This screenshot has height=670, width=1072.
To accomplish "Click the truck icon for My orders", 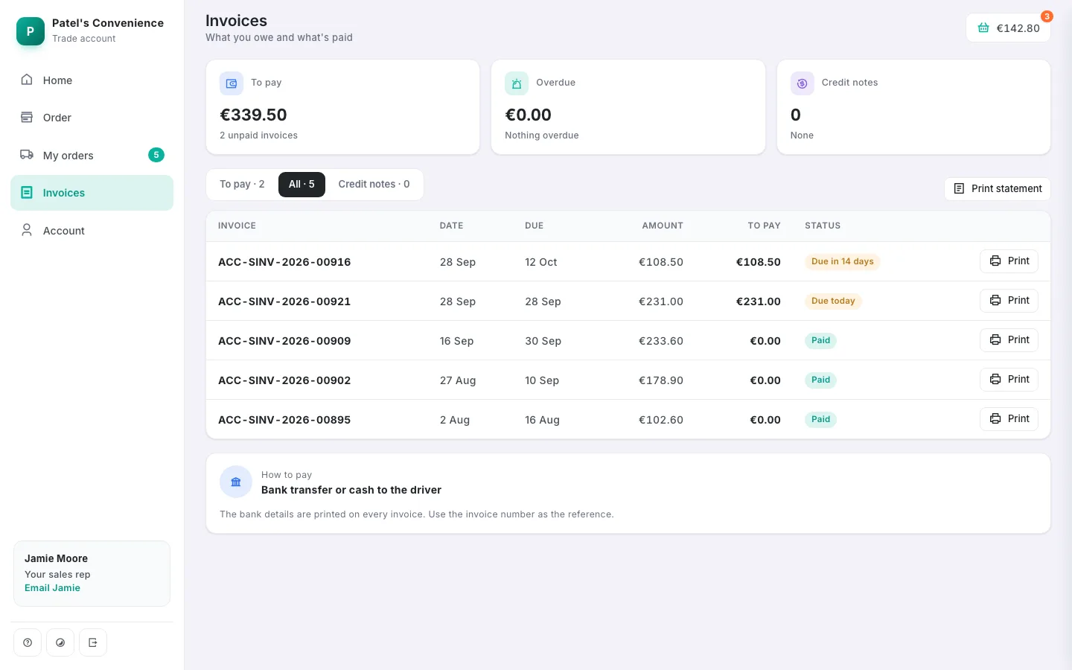I will (x=27, y=155).
